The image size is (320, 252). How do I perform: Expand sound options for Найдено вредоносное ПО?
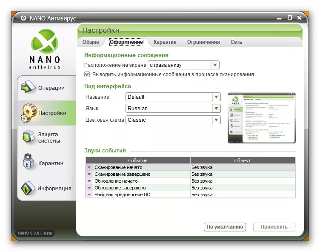pos(89,195)
